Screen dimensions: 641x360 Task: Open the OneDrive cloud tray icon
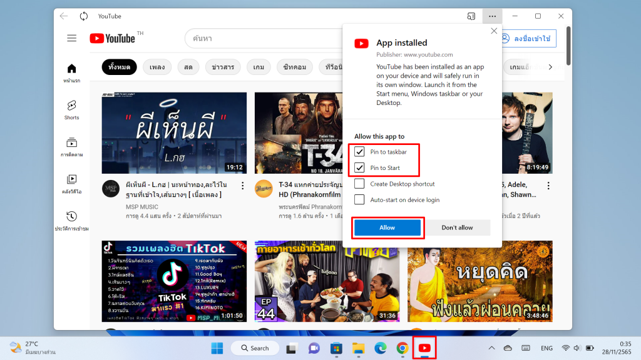pyautogui.click(x=508, y=348)
